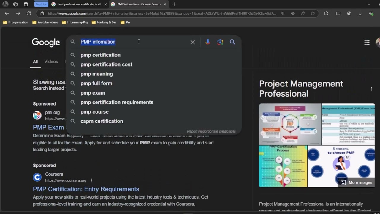Choose the pmp full form suggestion
Image resolution: width=380 pixels, height=214 pixels.
154,84
